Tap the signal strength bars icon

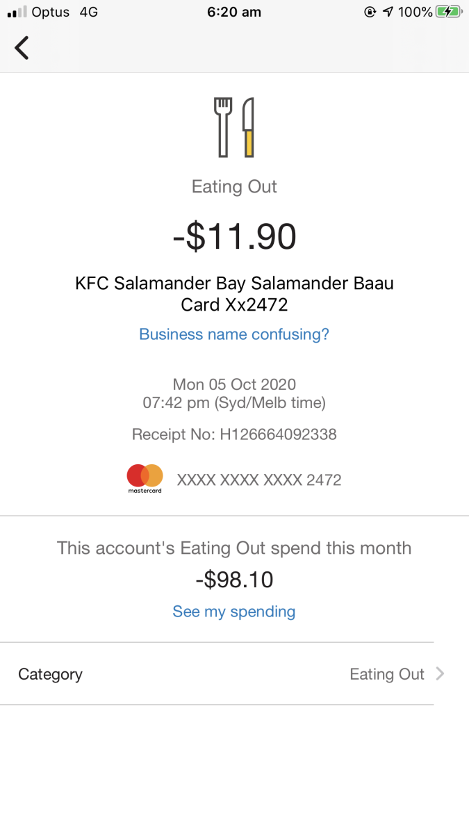17,12
